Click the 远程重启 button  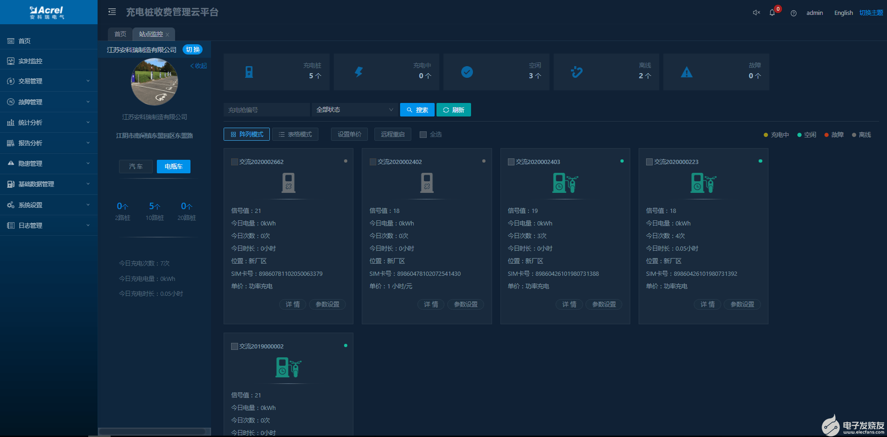[x=393, y=134]
